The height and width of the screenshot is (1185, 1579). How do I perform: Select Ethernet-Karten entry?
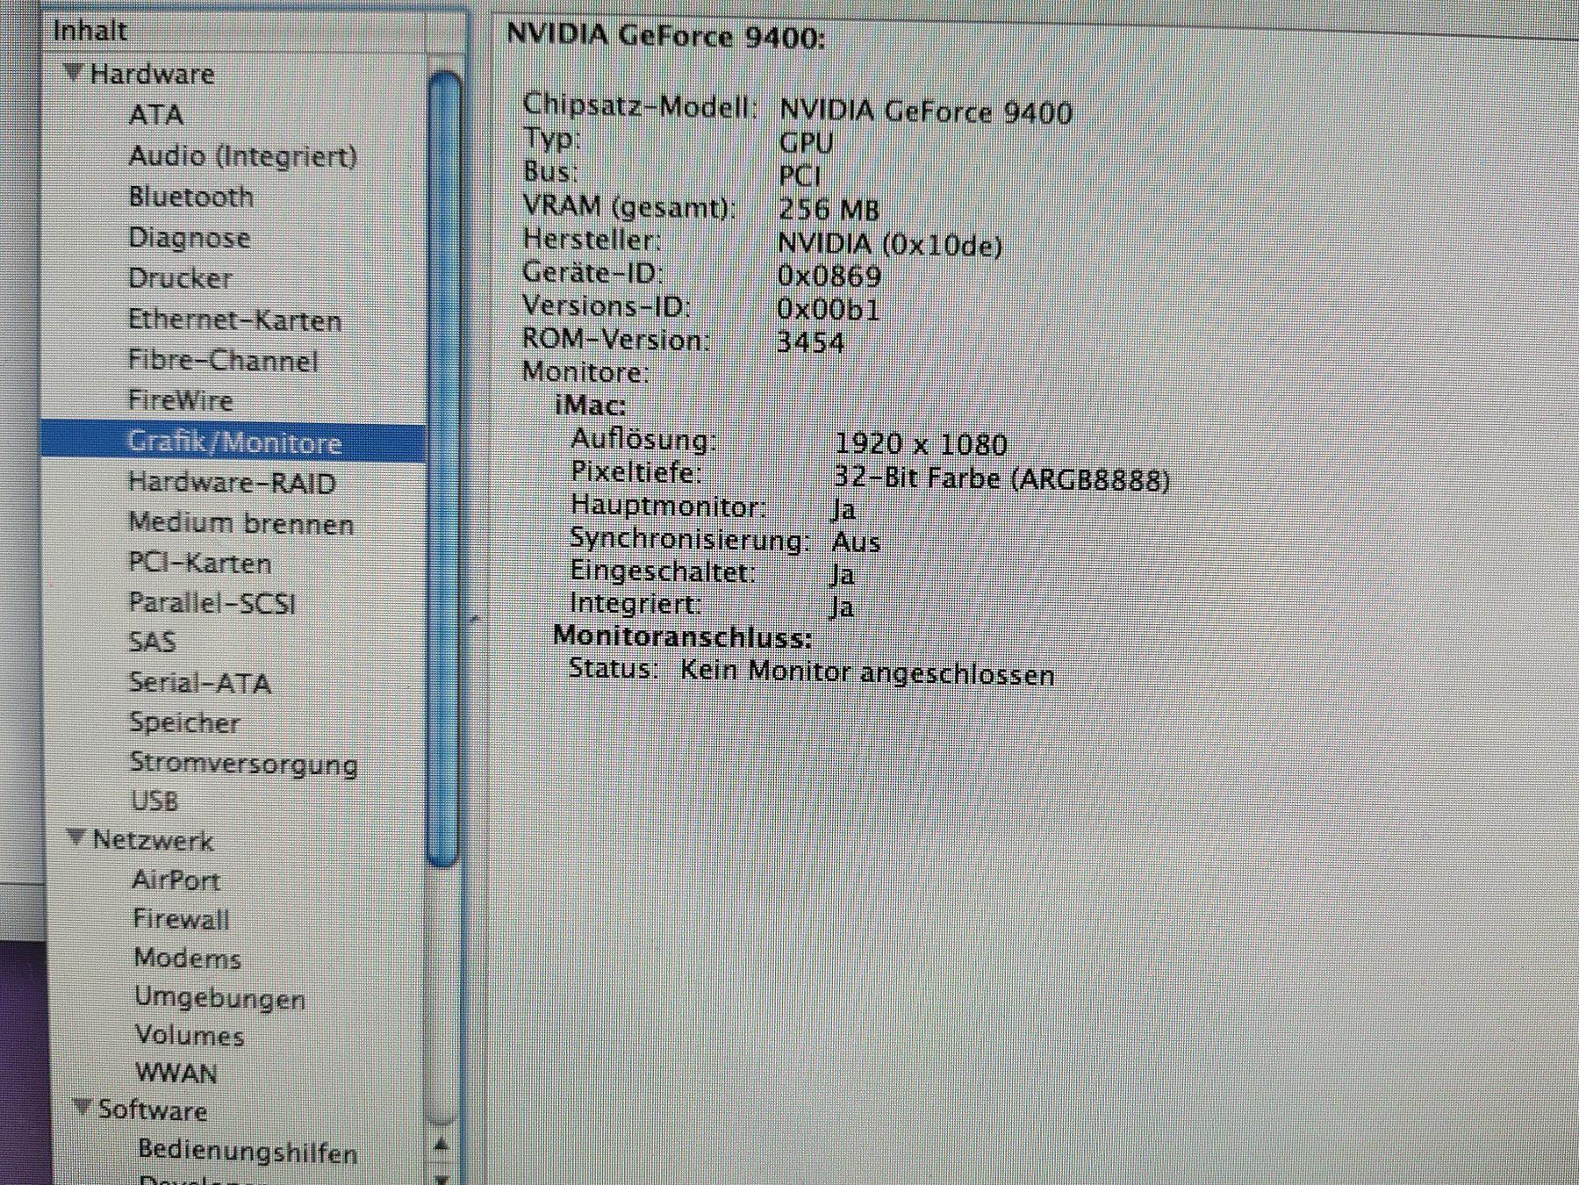[x=234, y=320]
